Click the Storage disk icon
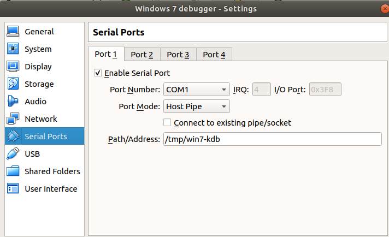The image size is (389, 237). click(13, 84)
